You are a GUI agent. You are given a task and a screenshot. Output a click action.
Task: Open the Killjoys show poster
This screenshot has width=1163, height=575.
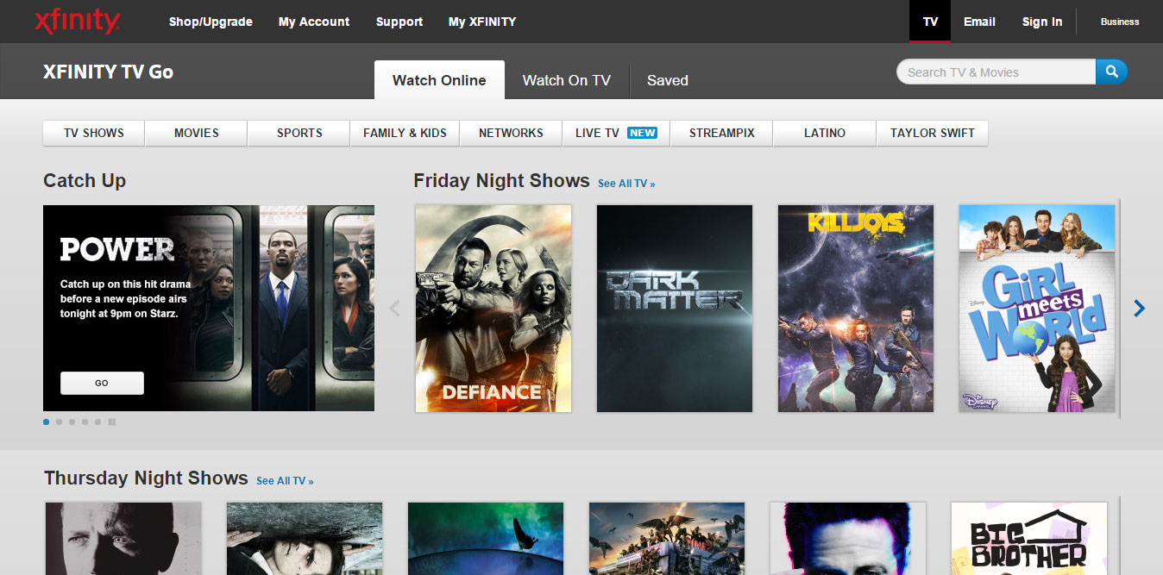[856, 309]
